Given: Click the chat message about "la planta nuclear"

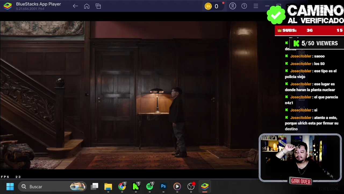Looking at the screenshot, I should [x=310, y=87].
